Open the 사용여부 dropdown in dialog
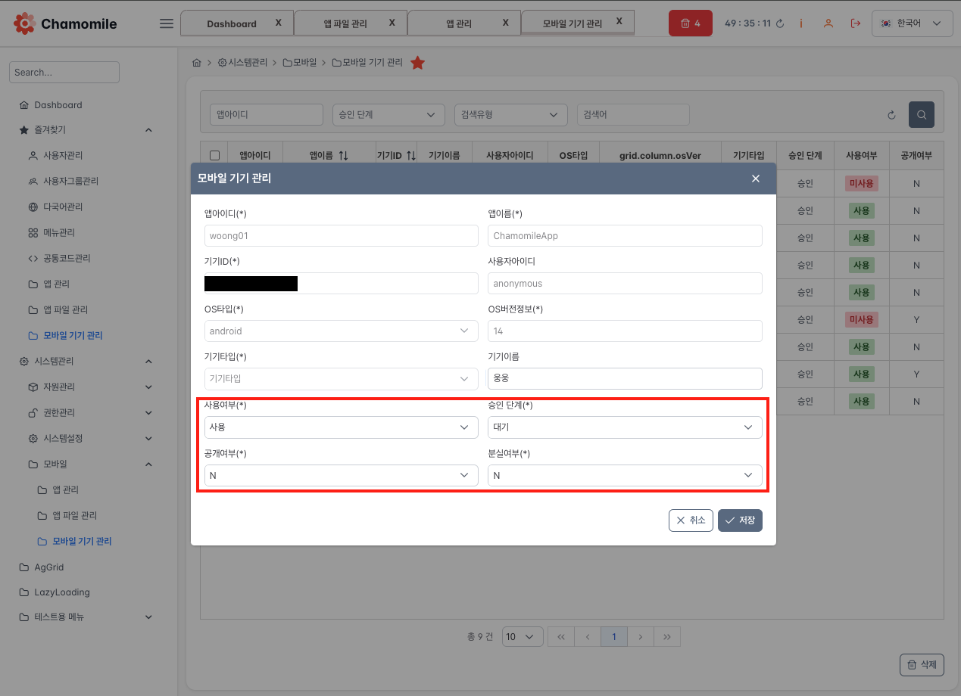This screenshot has height=696, width=961. (x=341, y=427)
